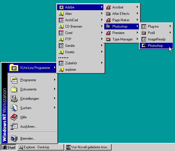Expand the Profil submenu arrow

pyautogui.click(x=170, y=33)
